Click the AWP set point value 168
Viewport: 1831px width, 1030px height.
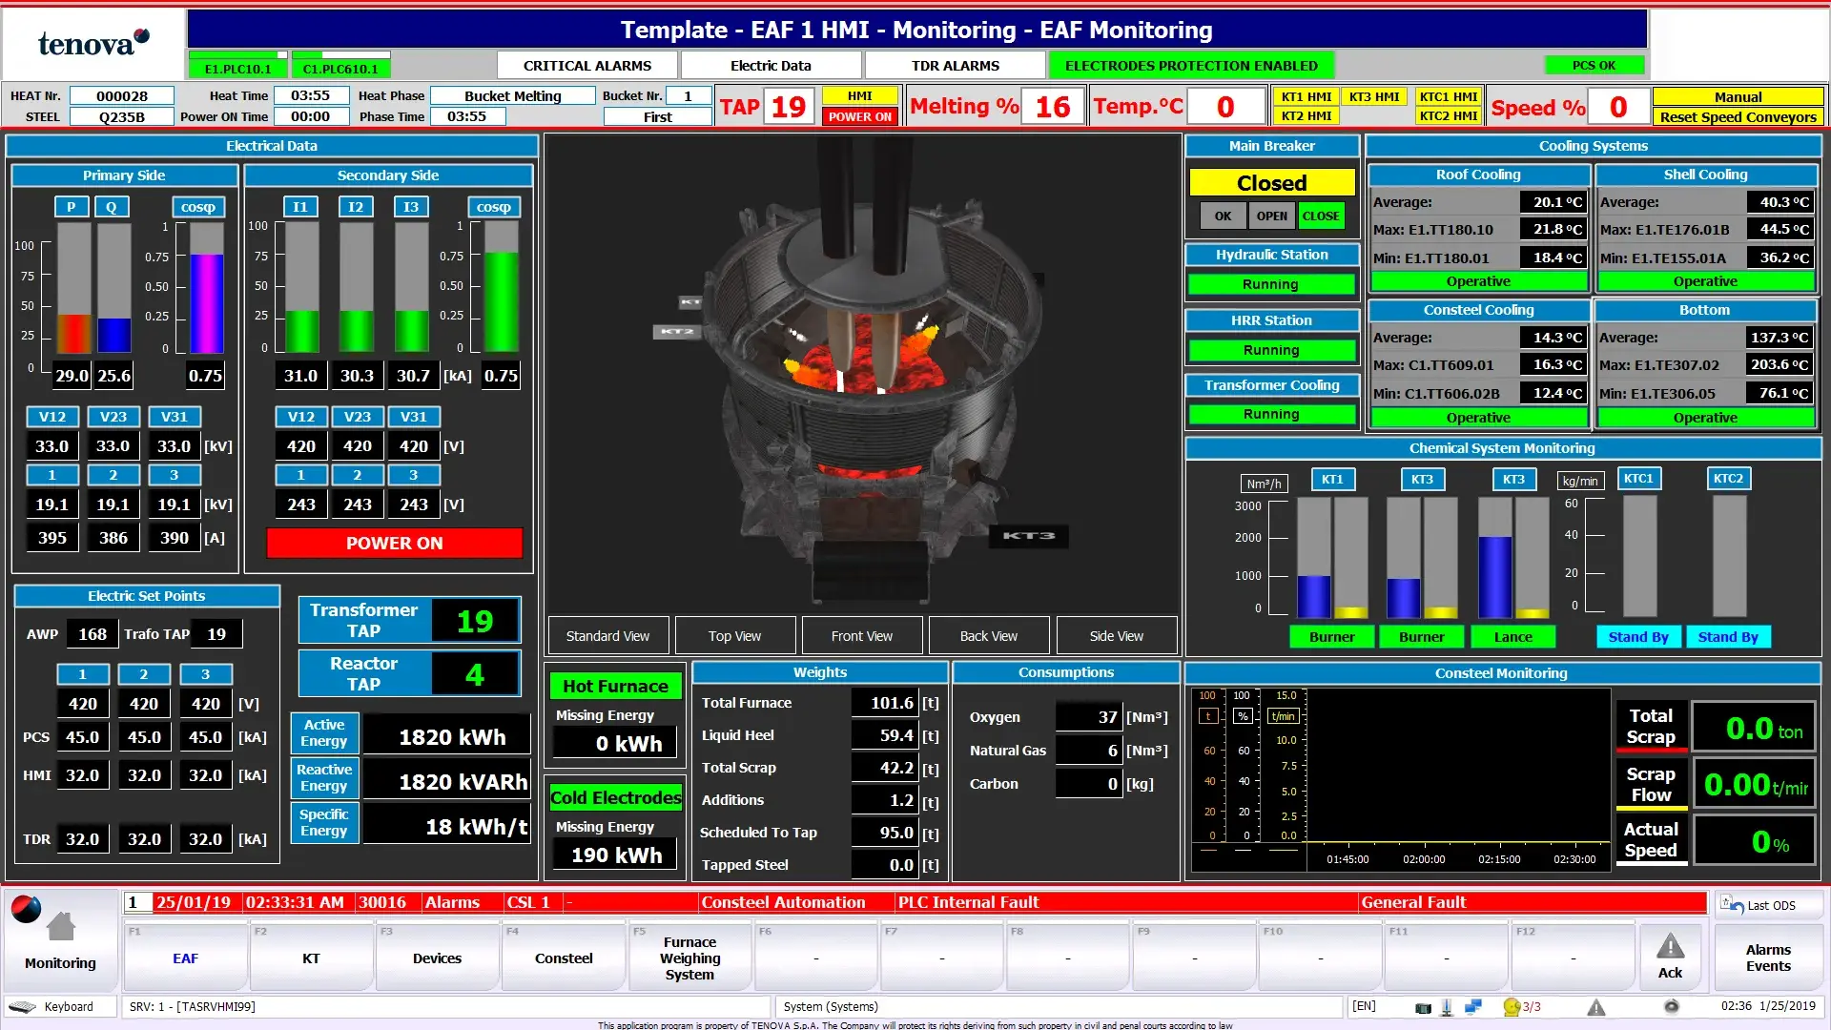point(93,634)
